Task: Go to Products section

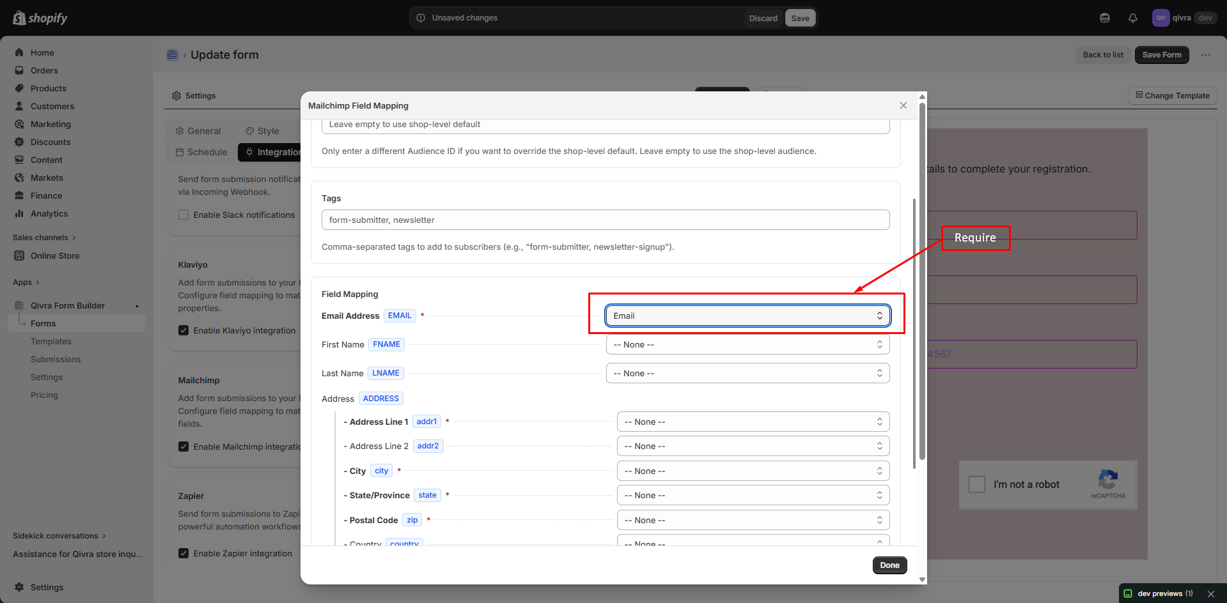Action: coord(49,88)
